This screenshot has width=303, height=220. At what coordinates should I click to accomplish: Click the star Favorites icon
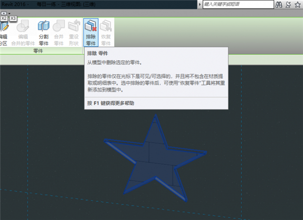pyautogui.click(x=298, y=4)
